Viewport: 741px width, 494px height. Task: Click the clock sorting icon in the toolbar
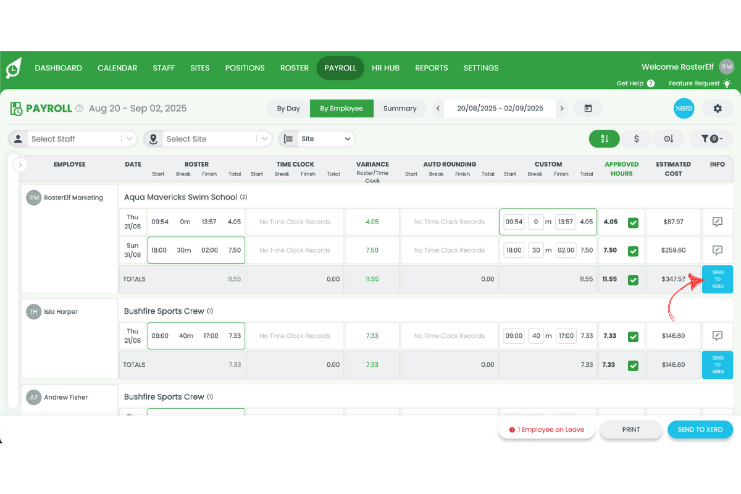click(669, 139)
